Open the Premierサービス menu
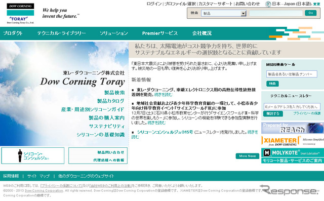This screenshot has width=324, height=201. (160, 33)
